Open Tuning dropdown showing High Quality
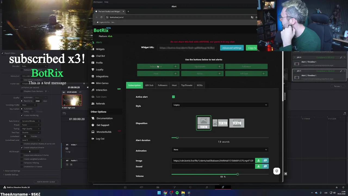Image resolution: width=348 pixels, height=196 pixels. tap(30, 128)
